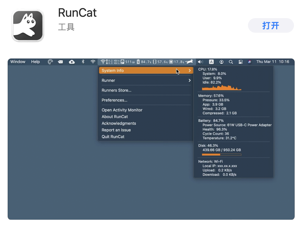Click the cloud upload menu bar icon
The width and height of the screenshot is (303, 227).
point(72,62)
